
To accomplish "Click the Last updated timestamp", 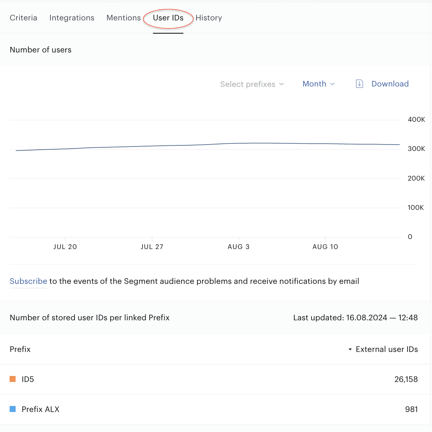I will 356,317.
